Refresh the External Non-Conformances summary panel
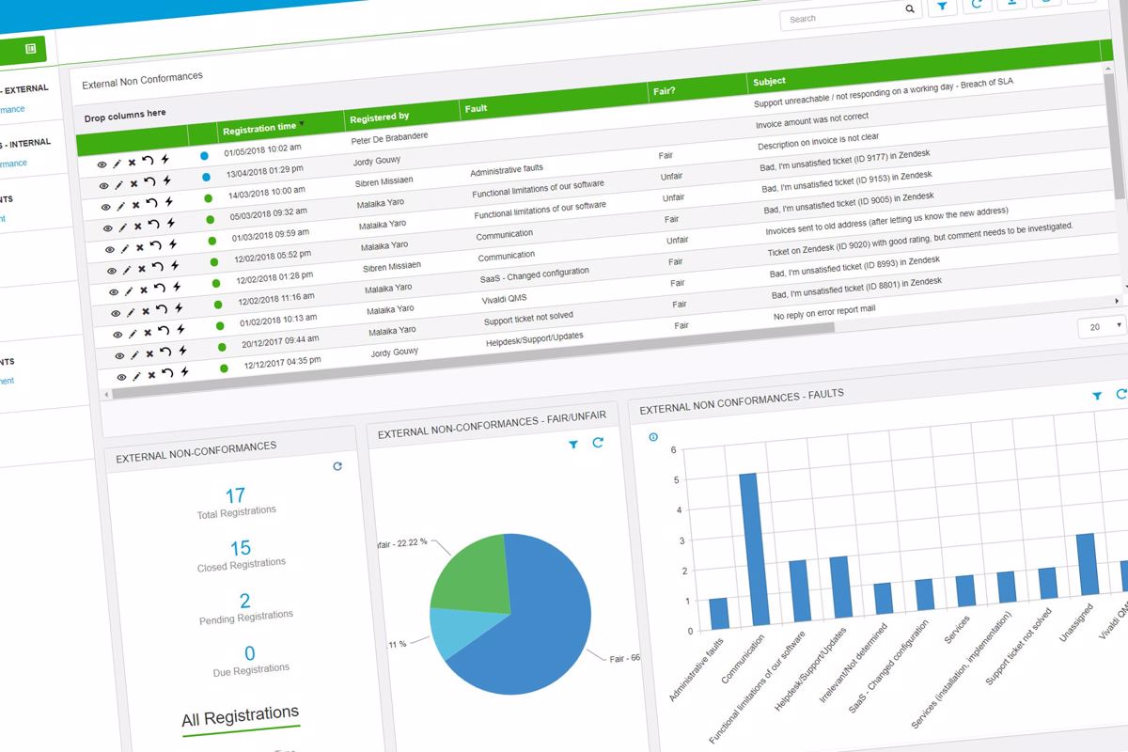The width and height of the screenshot is (1128, 752). tap(337, 466)
